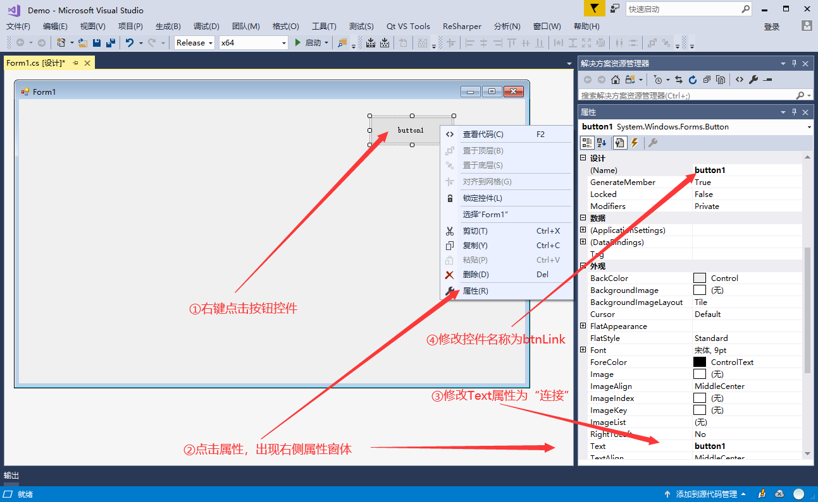Expand the Font property node

click(x=583, y=350)
